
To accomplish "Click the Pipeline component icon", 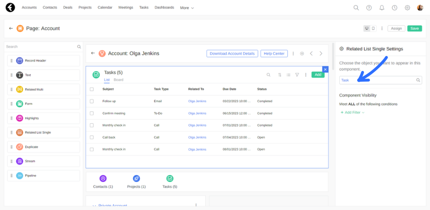I will [x=20, y=175].
